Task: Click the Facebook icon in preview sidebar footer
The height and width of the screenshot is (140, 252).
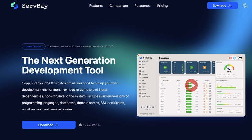Action: tap(147, 107)
